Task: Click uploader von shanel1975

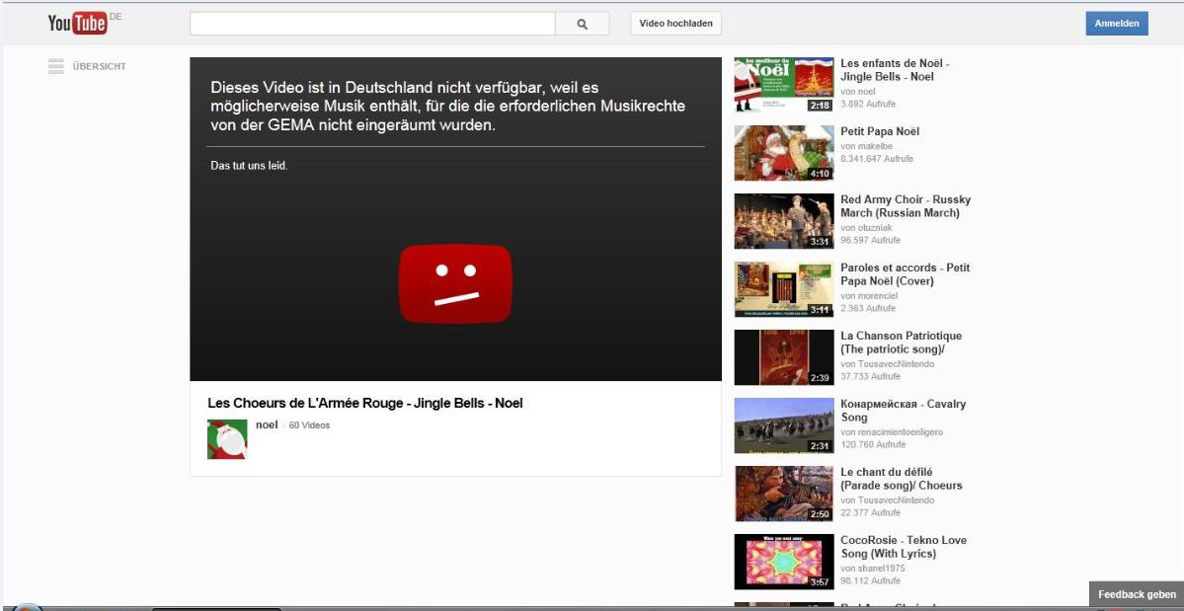Action: [872, 568]
